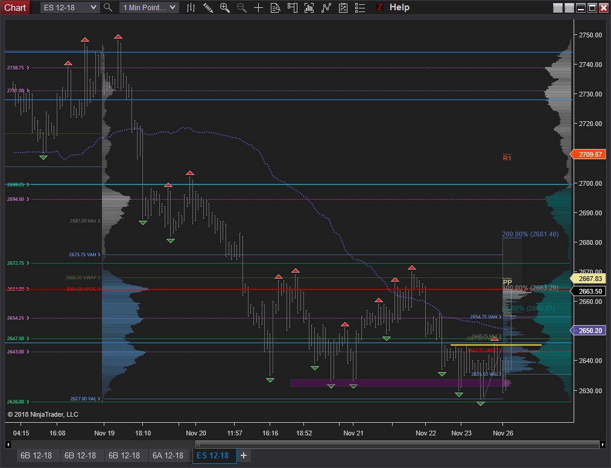Open the Help menu
The height and width of the screenshot is (468, 611).
pos(399,7)
